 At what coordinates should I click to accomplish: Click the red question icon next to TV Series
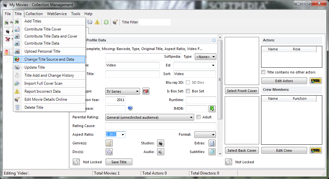click(146, 91)
